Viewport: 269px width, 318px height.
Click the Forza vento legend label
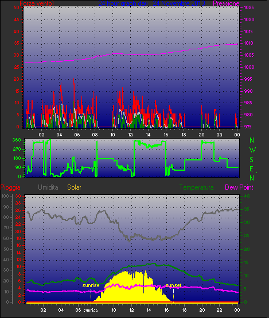pos(37,3)
